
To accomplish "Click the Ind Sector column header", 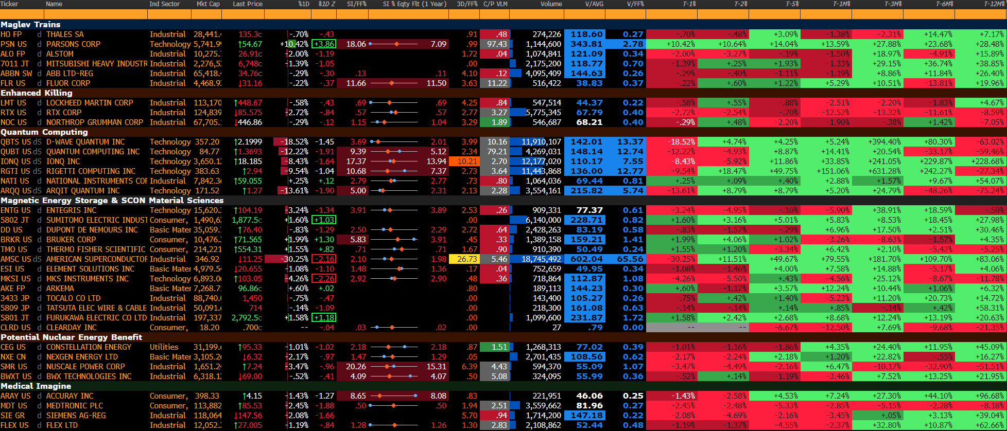I will [x=164, y=4].
